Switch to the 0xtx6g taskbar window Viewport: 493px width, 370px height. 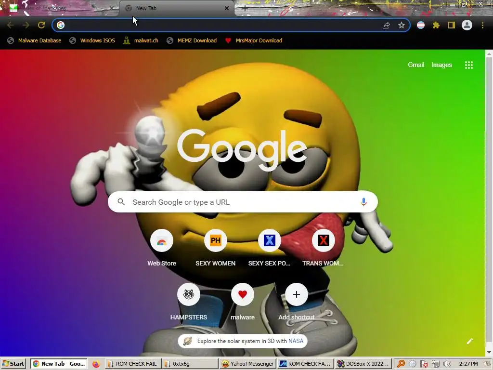pos(190,364)
